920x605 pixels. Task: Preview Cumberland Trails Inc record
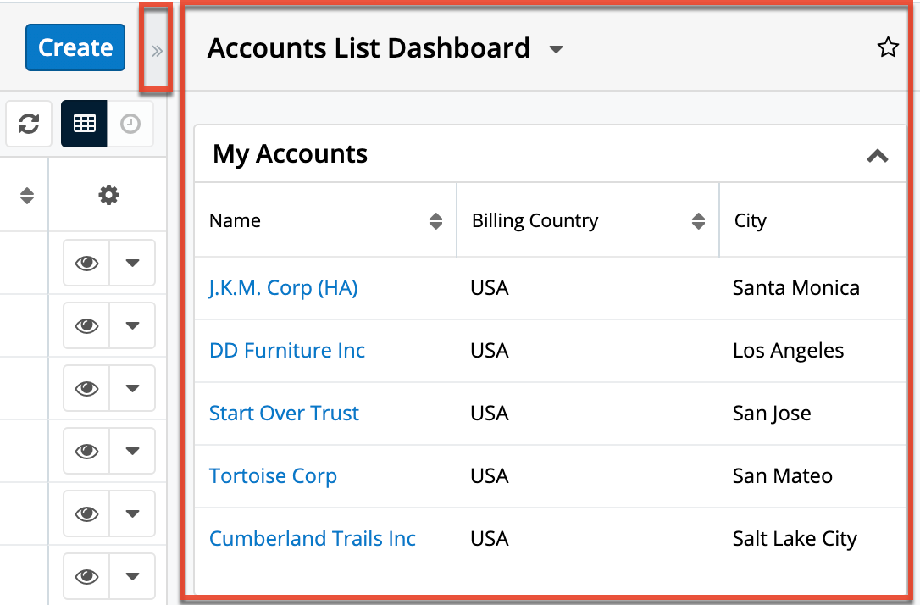pos(86,513)
